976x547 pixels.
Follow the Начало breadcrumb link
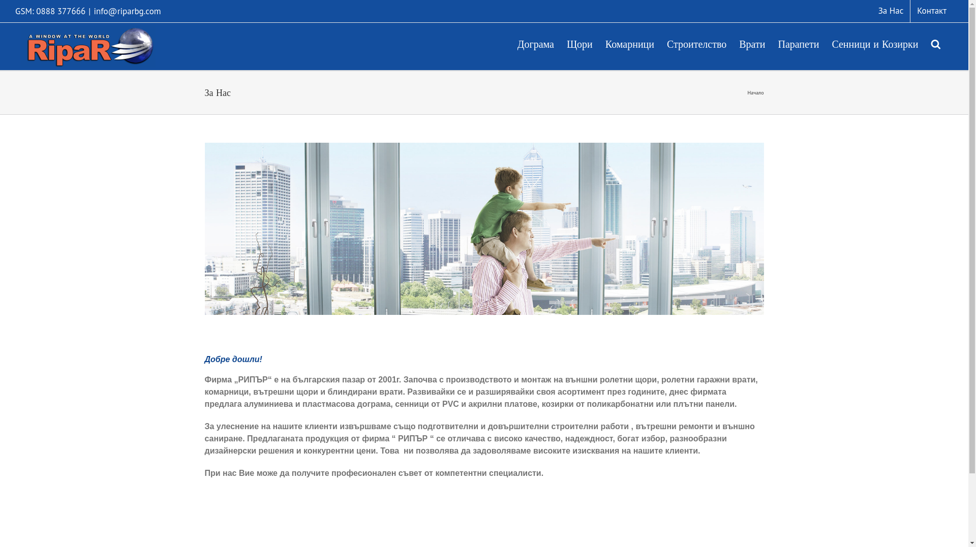(x=755, y=93)
